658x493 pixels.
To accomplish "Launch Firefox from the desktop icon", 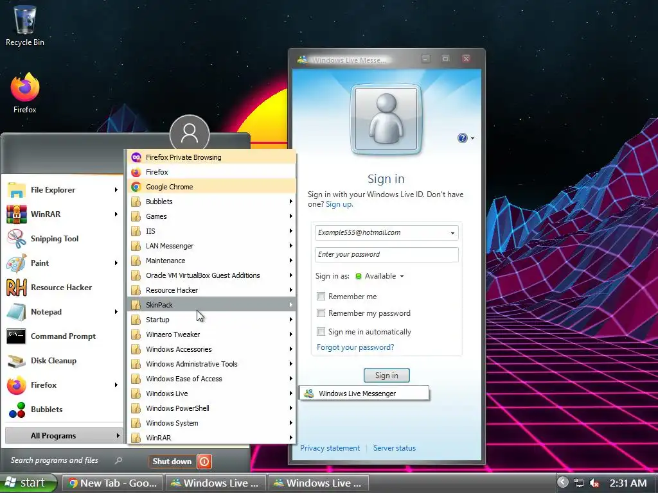I will coord(25,92).
